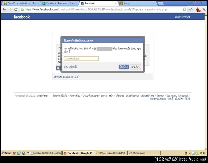Click the blue confirm button in the dialog
The height and width of the screenshot is (163, 208).
coord(124,67)
